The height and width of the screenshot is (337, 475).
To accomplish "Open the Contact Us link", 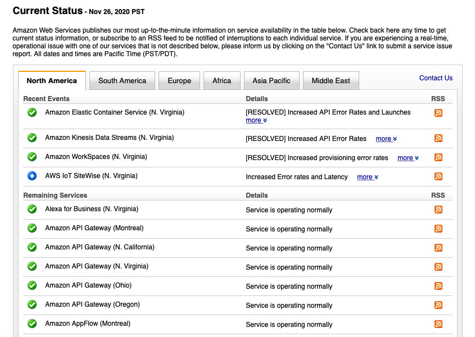I will pyautogui.click(x=436, y=78).
